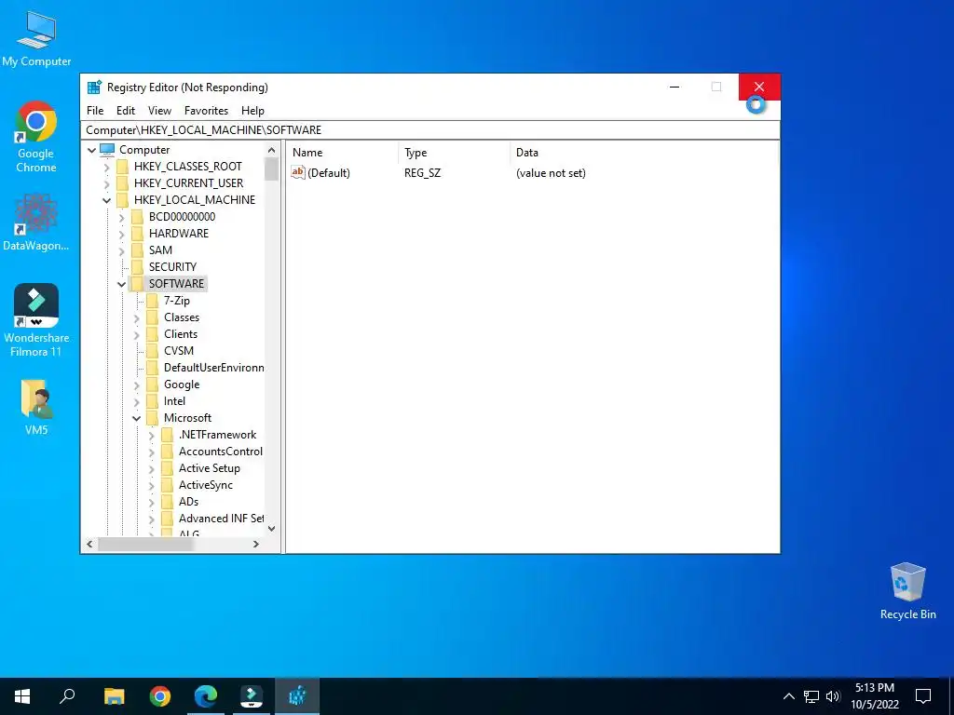The height and width of the screenshot is (715, 954).
Task: Click the SAM key folder icon
Action: 138,250
